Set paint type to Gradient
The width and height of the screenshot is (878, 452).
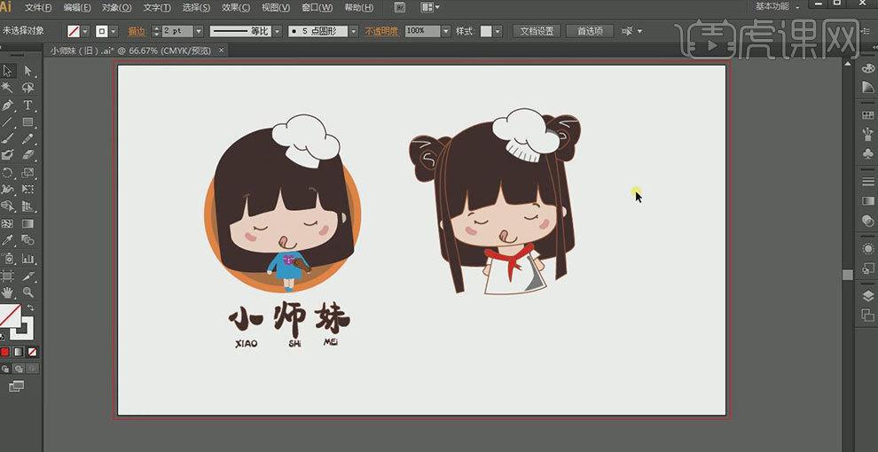[x=19, y=352]
